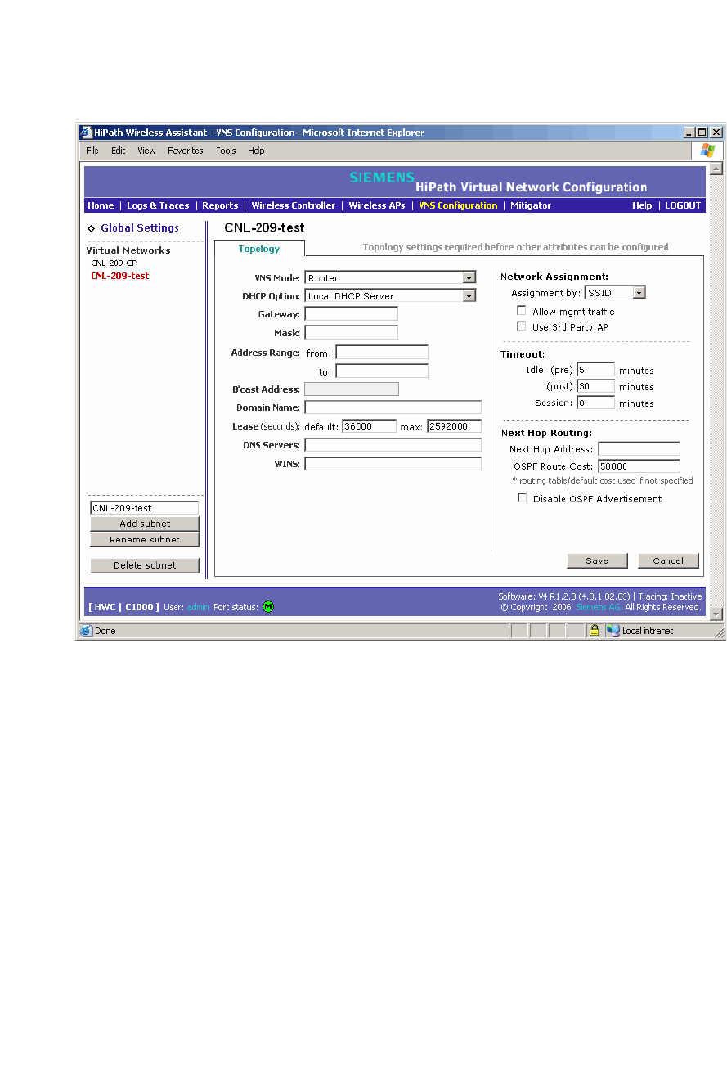The image size is (727, 1075).
Task: Click the Lease max seconds field
Action: tap(454, 426)
